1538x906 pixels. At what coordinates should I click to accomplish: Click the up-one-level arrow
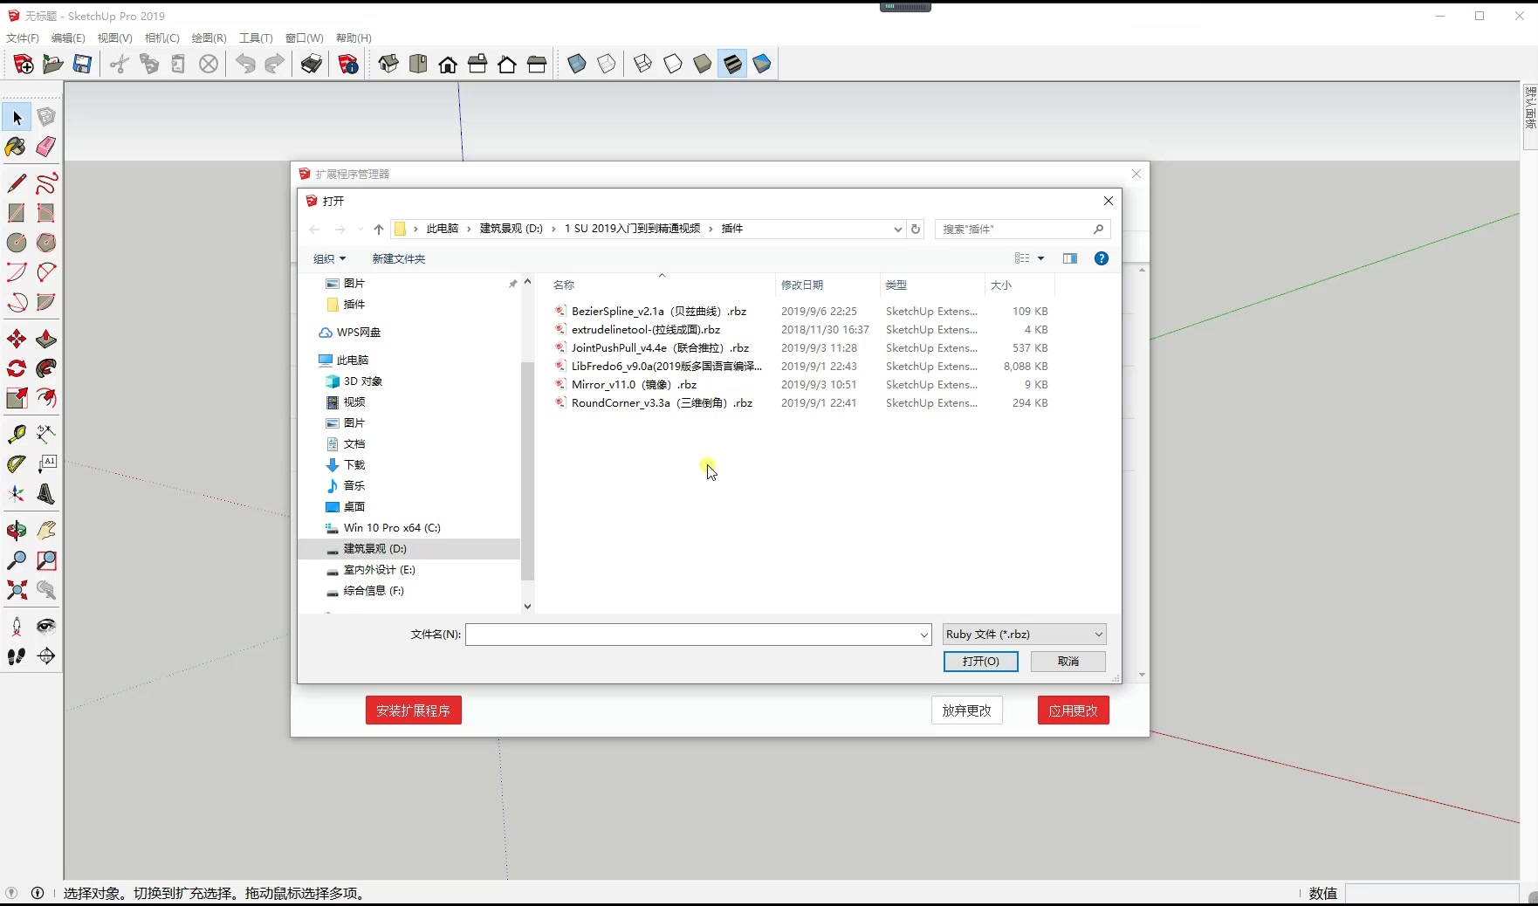pos(378,229)
